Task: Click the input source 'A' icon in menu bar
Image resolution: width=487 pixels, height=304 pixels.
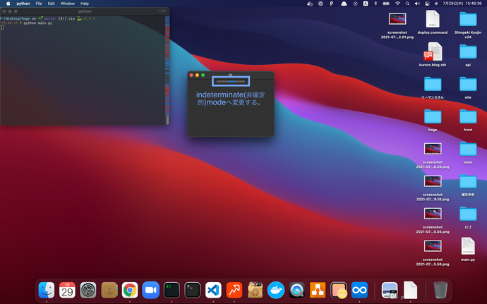Action: pyautogui.click(x=366, y=4)
